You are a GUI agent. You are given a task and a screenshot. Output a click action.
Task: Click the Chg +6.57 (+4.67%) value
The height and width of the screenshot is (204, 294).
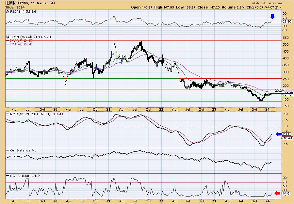[262, 7]
